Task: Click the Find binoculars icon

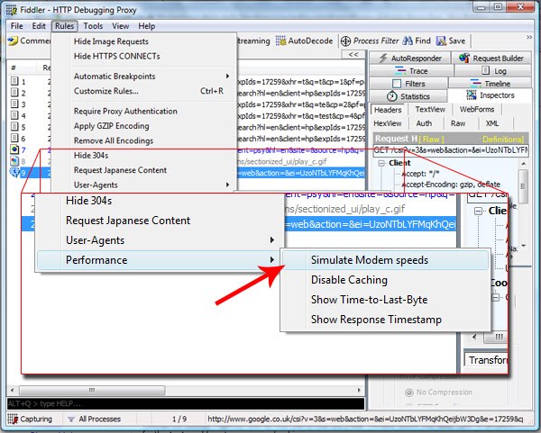Action: pyautogui.click(x=408, y=41)
